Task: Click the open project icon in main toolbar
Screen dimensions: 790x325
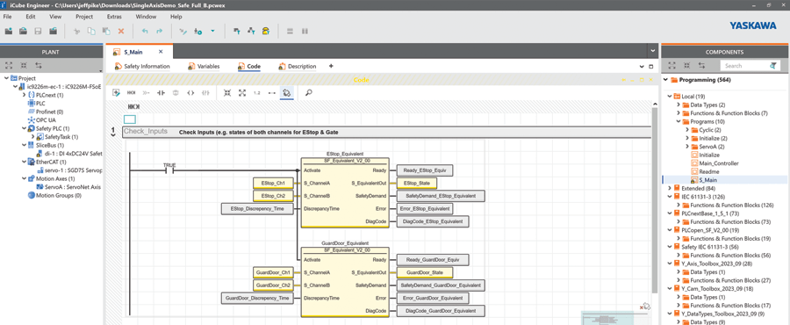Action: point(23,31)
